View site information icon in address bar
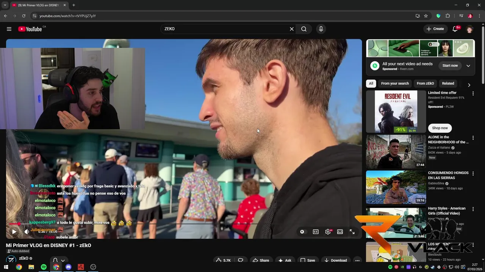Image resolution: width=485 pixels, height=272 pixels. tap(34, 16)
